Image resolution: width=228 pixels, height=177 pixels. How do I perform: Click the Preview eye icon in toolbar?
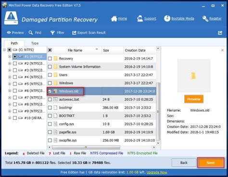[9, 33]
